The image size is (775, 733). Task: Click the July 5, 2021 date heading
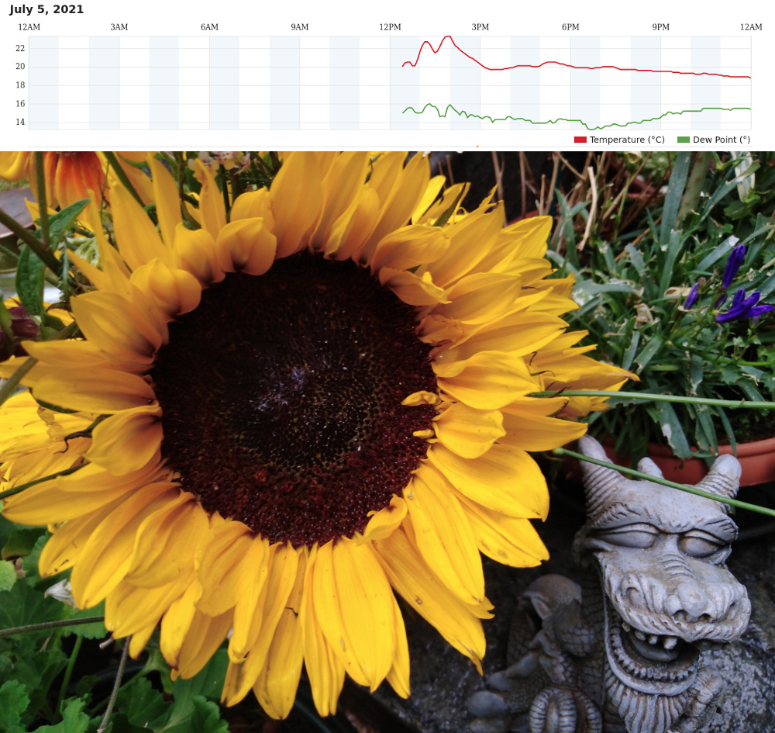pyautogui.click(x=46, y=9)
